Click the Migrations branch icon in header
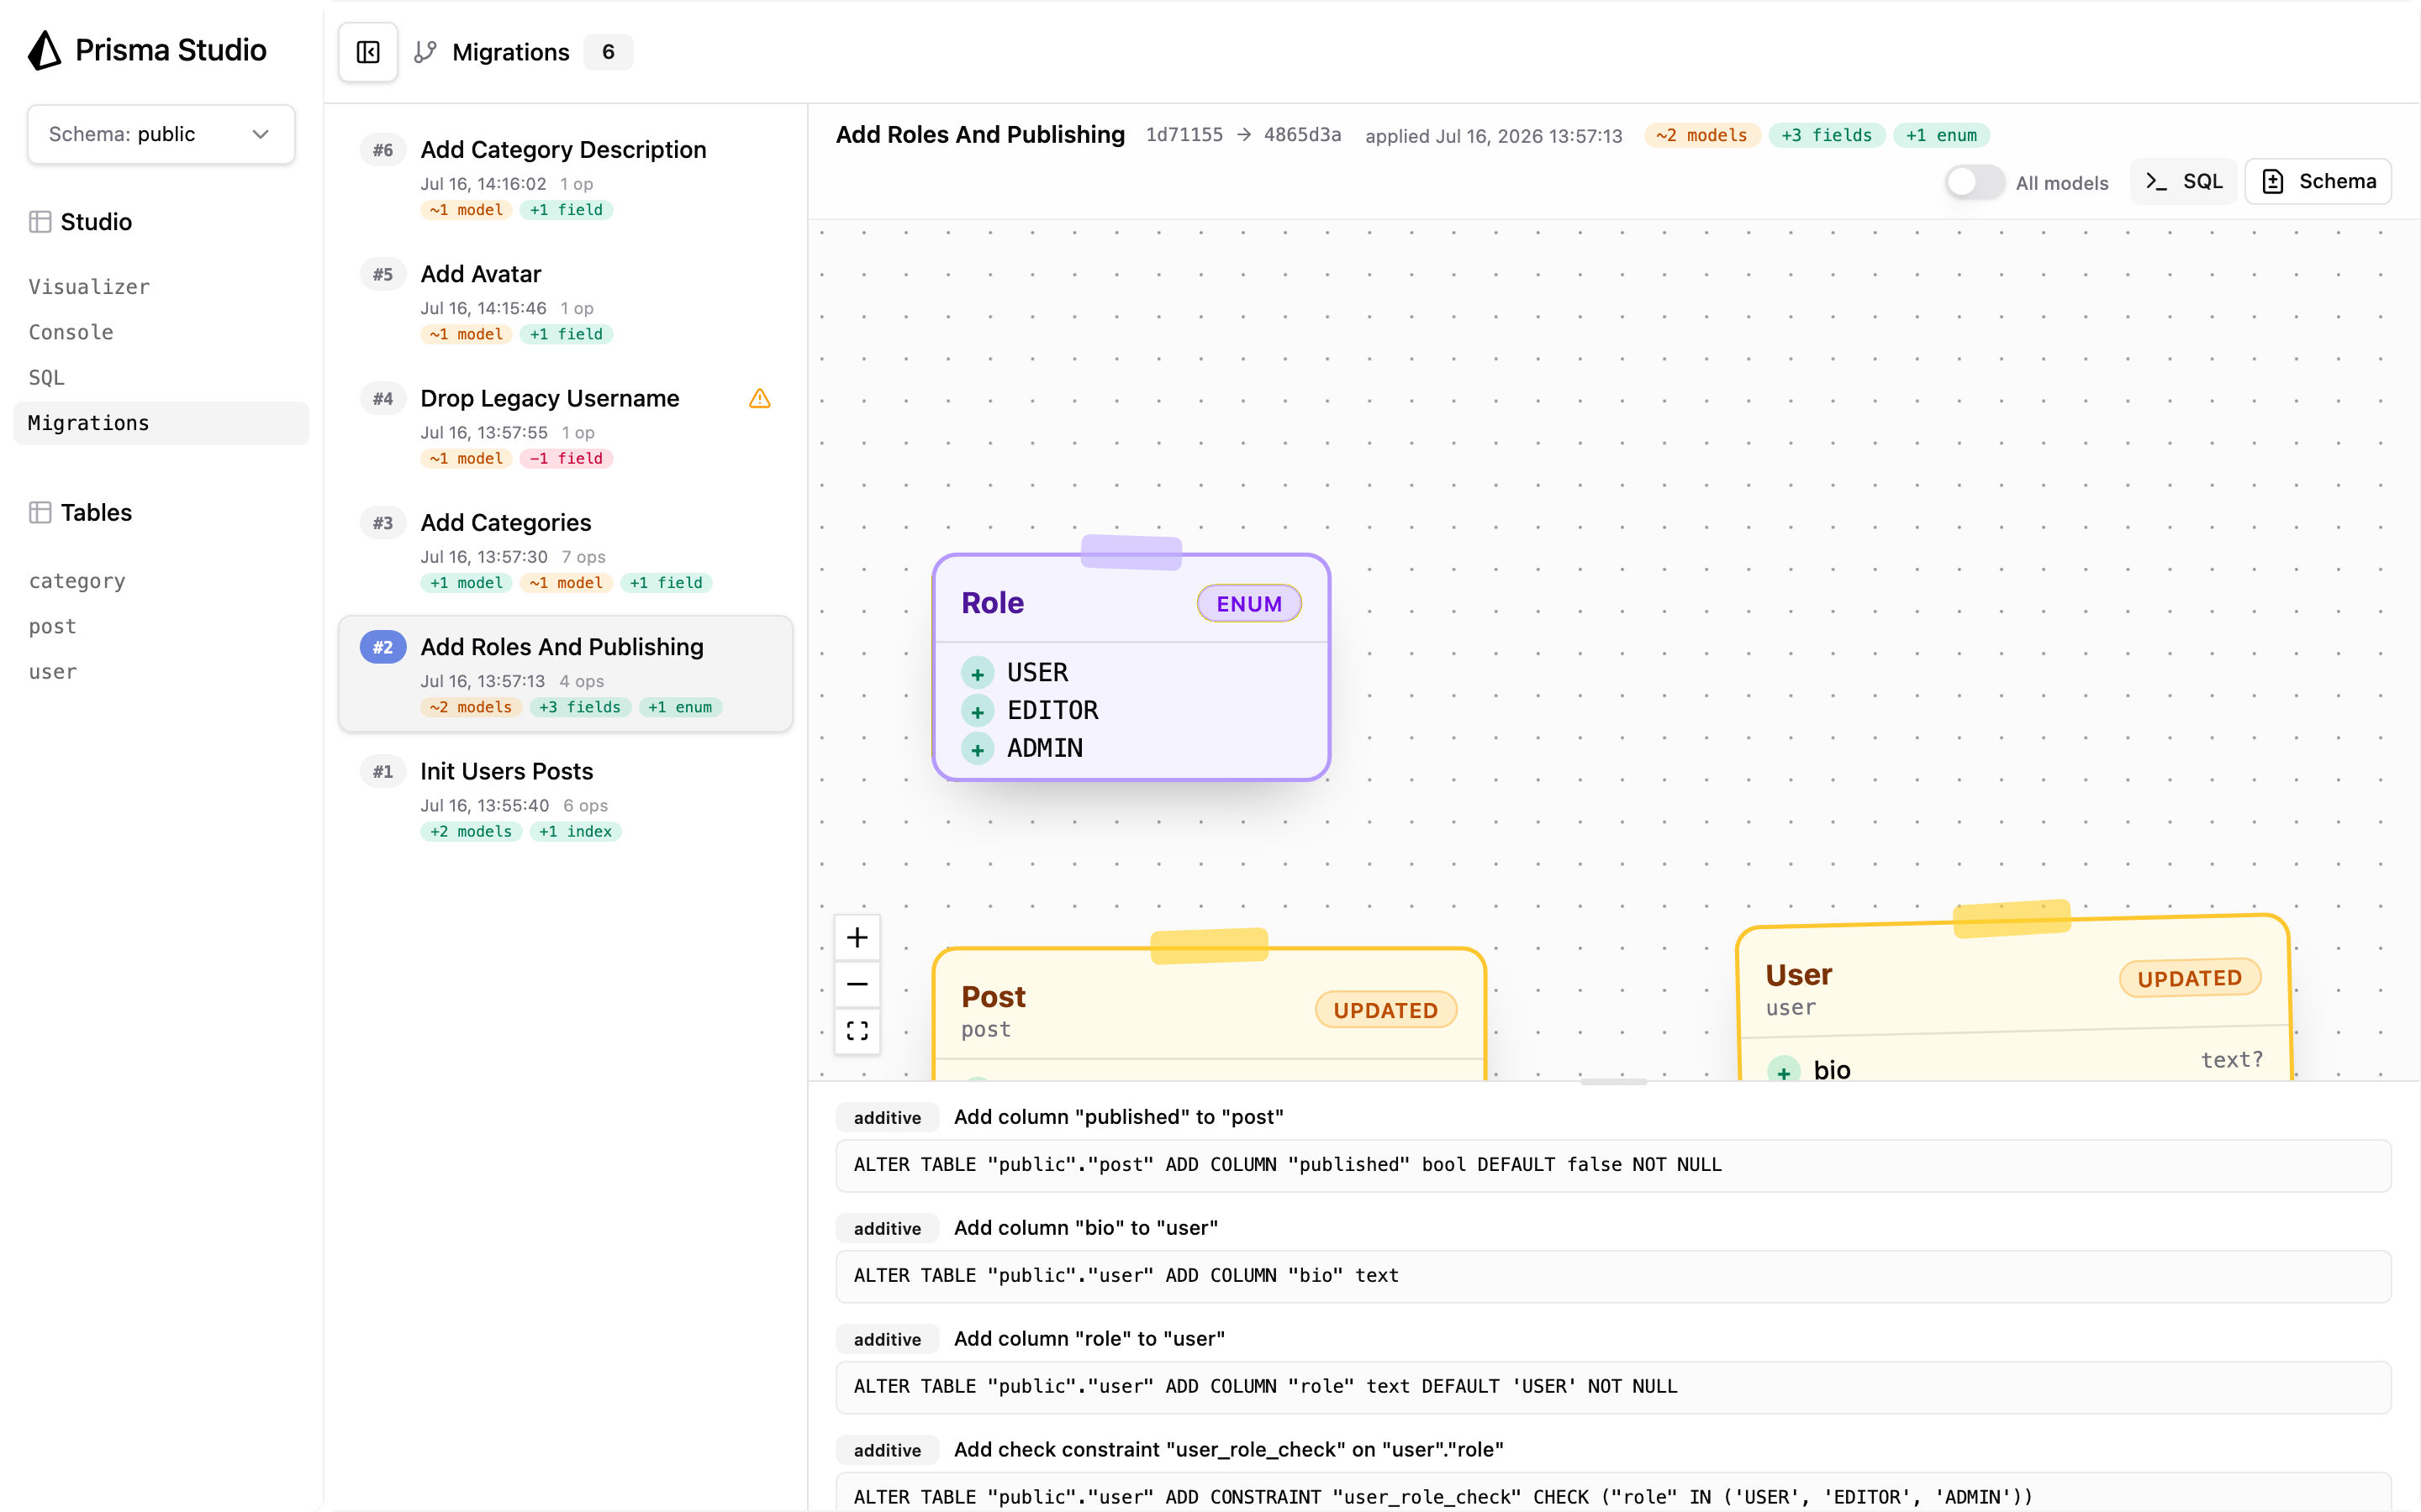This screenshot has width=2421, height=1512. (x=425, y=52)
